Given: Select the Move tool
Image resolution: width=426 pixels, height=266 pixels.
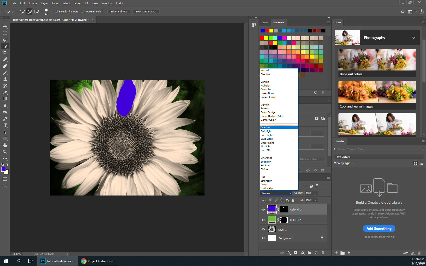Looking at the screenshot, I should pyautogui.click(x=5, y=26).
